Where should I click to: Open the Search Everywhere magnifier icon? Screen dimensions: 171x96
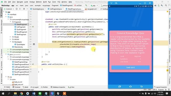[166, 5]
